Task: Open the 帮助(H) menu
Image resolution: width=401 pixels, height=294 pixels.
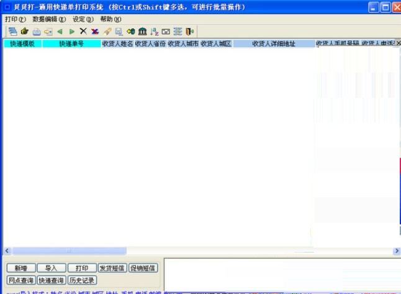Action: point(110,19)
